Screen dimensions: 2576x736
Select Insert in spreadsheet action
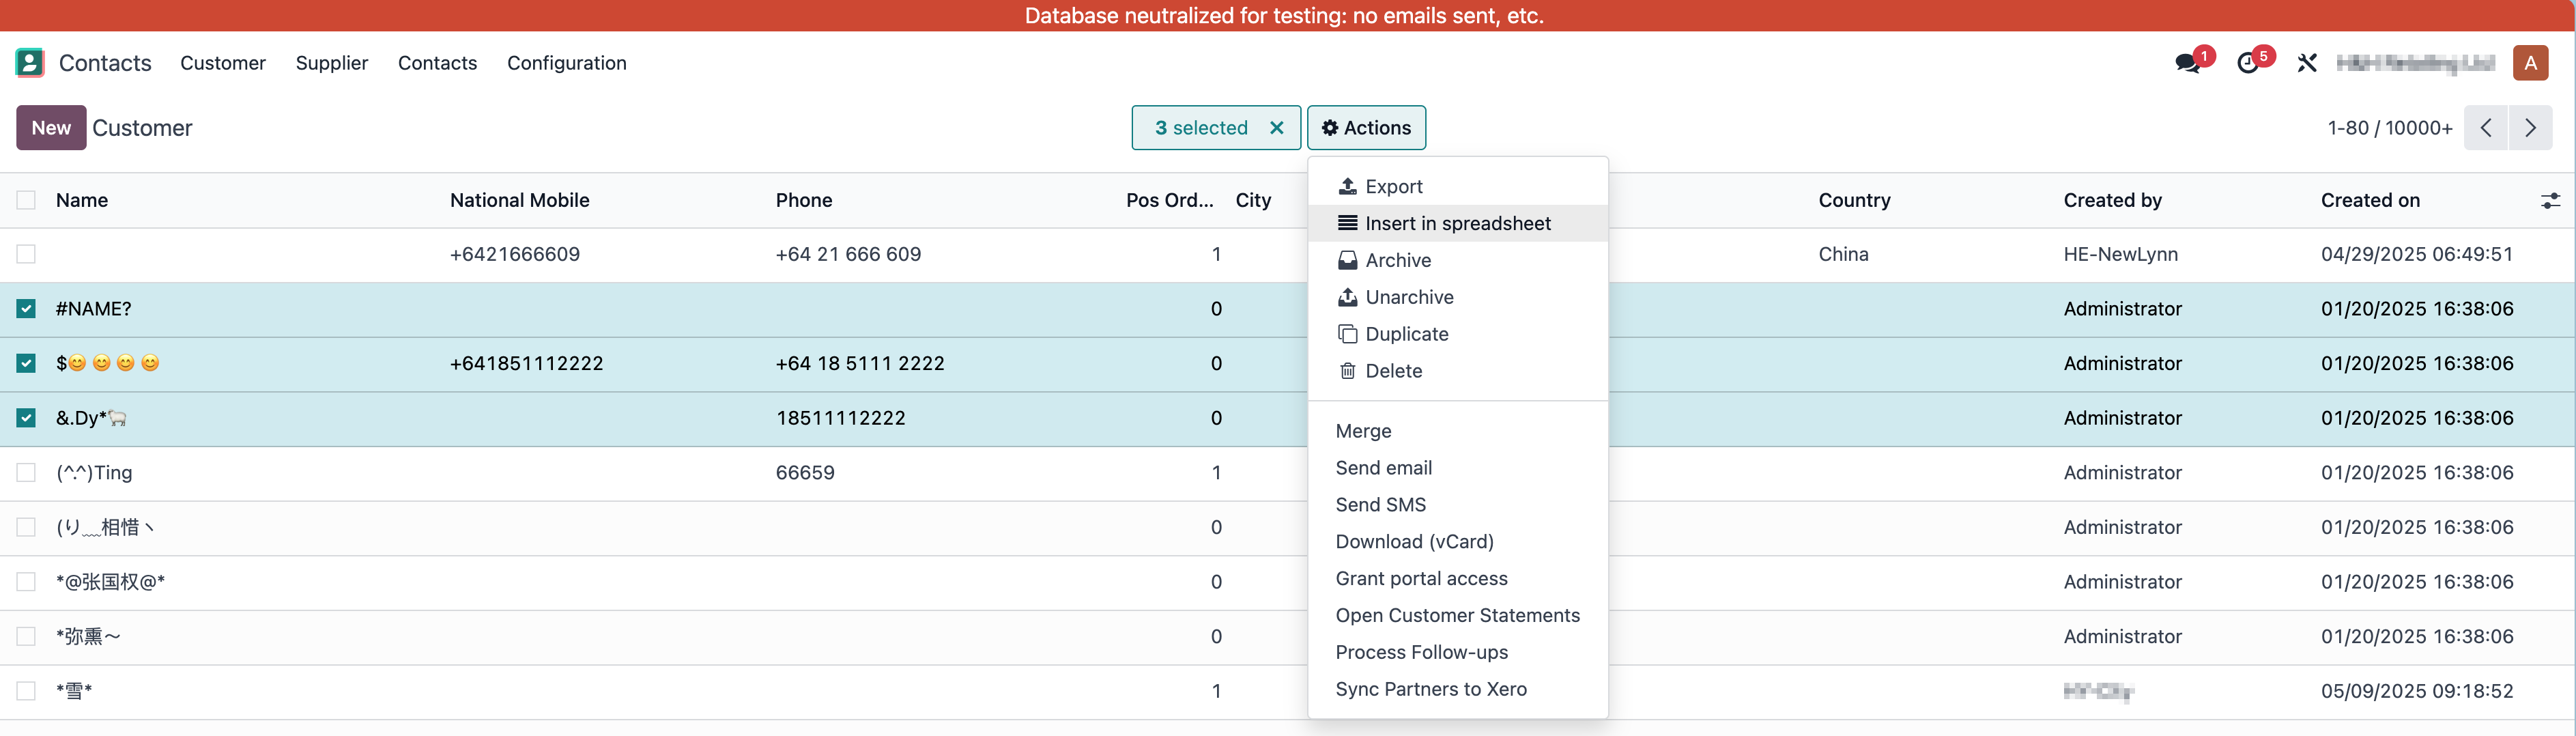click(x=1457, y=224)
